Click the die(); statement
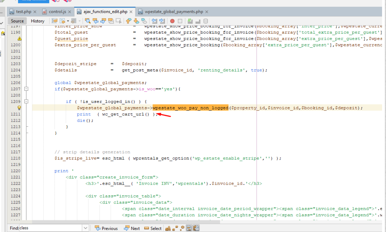The image size is (386, 232). pos(85,121)
